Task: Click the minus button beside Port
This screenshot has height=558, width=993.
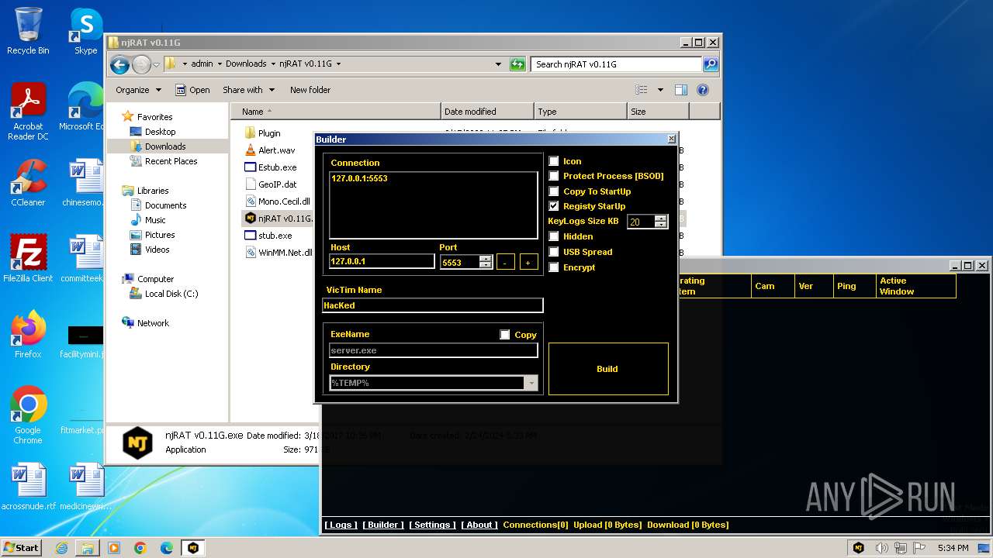Action: 505,262
